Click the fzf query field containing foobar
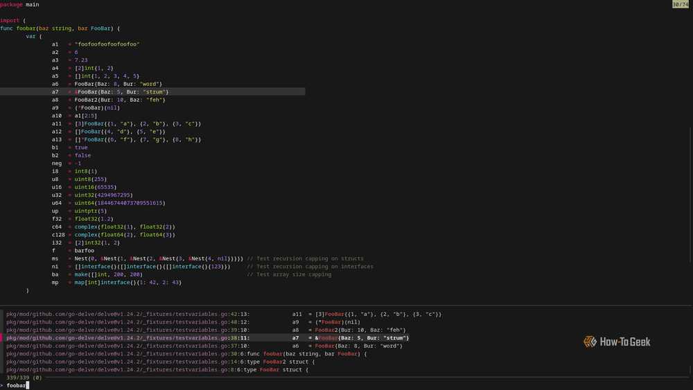The height and width of the screenshot is (390, 693). pos(17,386)
